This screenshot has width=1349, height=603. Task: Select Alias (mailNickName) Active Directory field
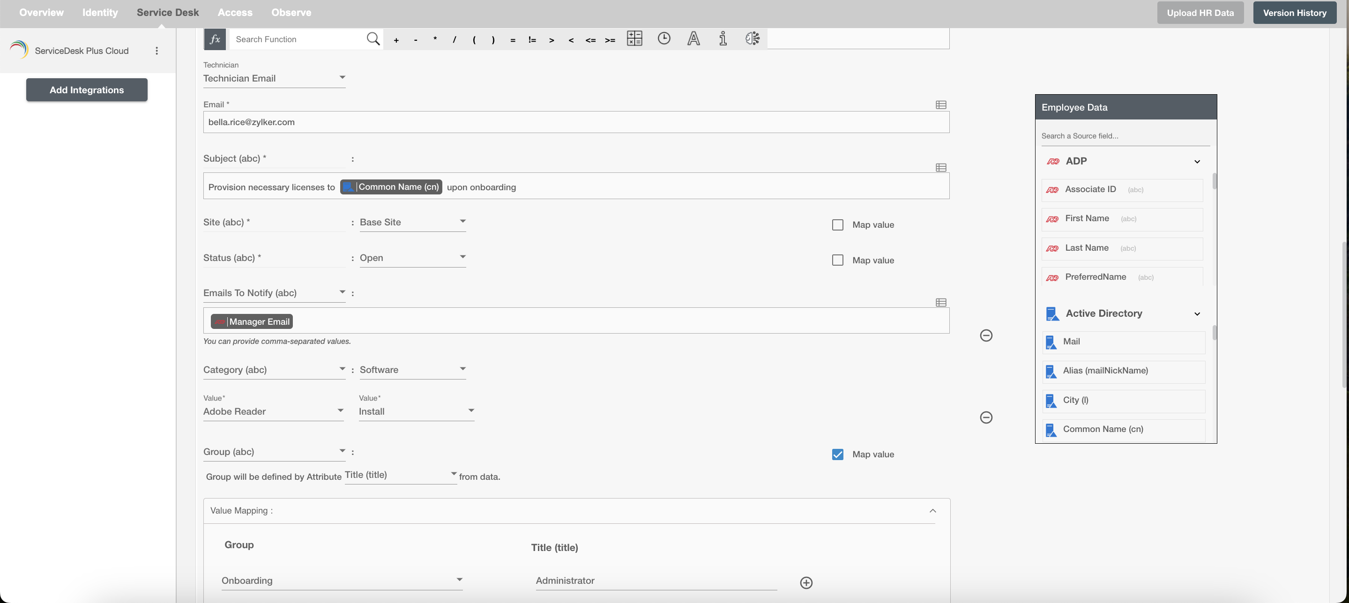click(1123, 372)
